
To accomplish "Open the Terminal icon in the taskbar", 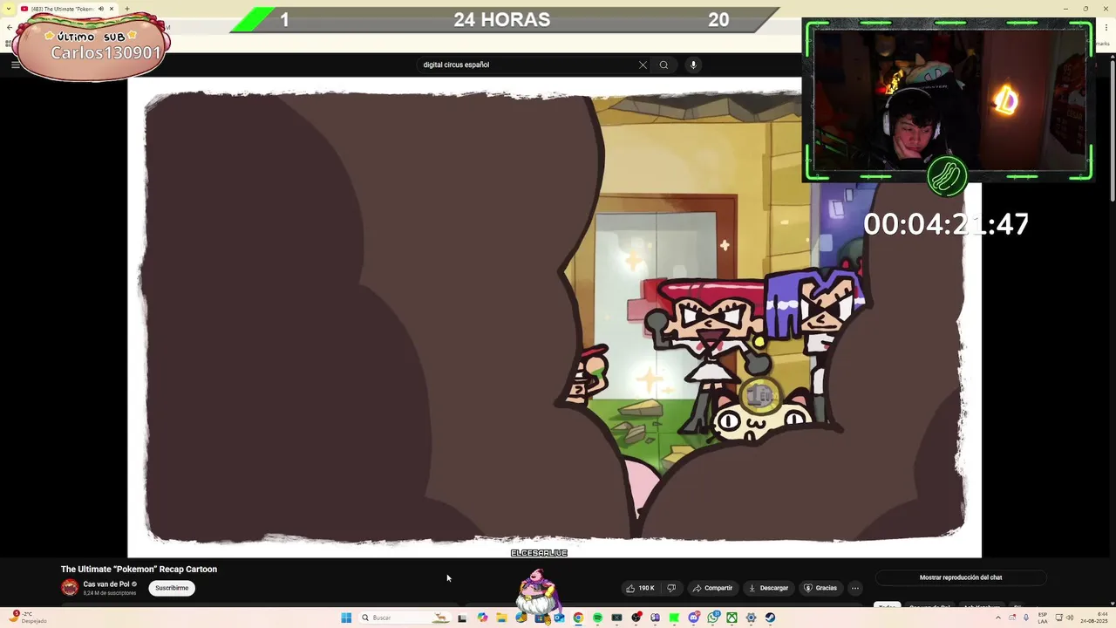I will (616, 618).
